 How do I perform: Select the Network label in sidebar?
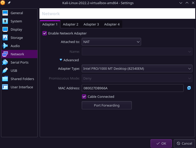[x=17, y=54]
